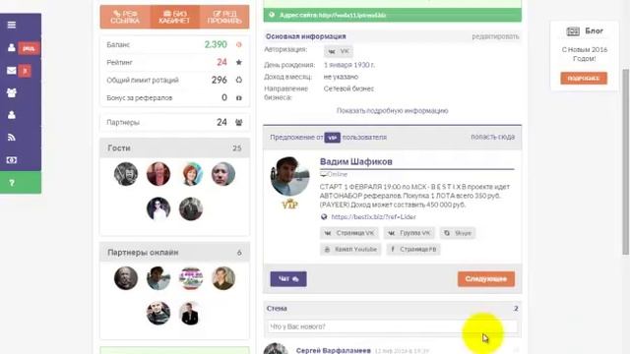Open Группа VK button
The image size is (630, 354).
tap(409, 233)
